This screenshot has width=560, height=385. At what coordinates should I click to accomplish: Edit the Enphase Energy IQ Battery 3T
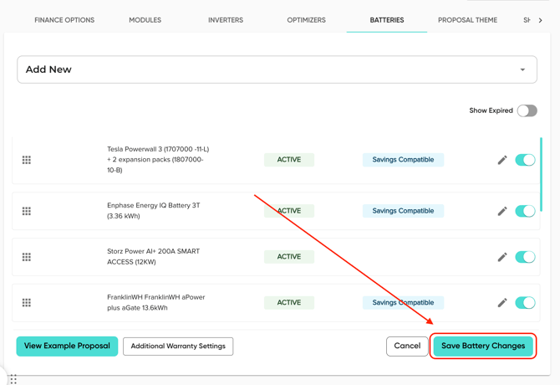[502, 211]
